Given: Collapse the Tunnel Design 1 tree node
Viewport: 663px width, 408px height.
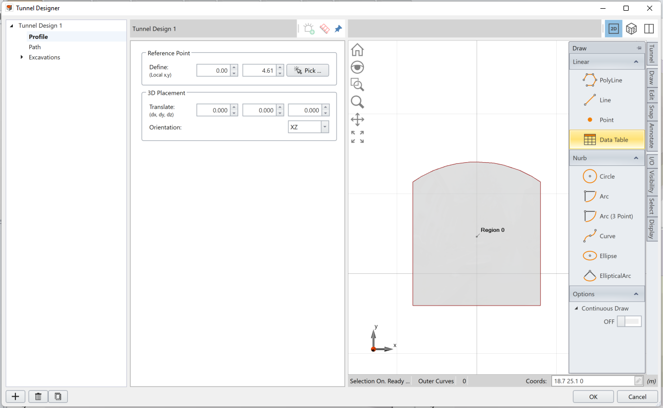Looking at the screenshot, I should (12, 26).
